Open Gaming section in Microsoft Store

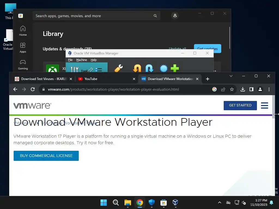[x=23, y=65]
